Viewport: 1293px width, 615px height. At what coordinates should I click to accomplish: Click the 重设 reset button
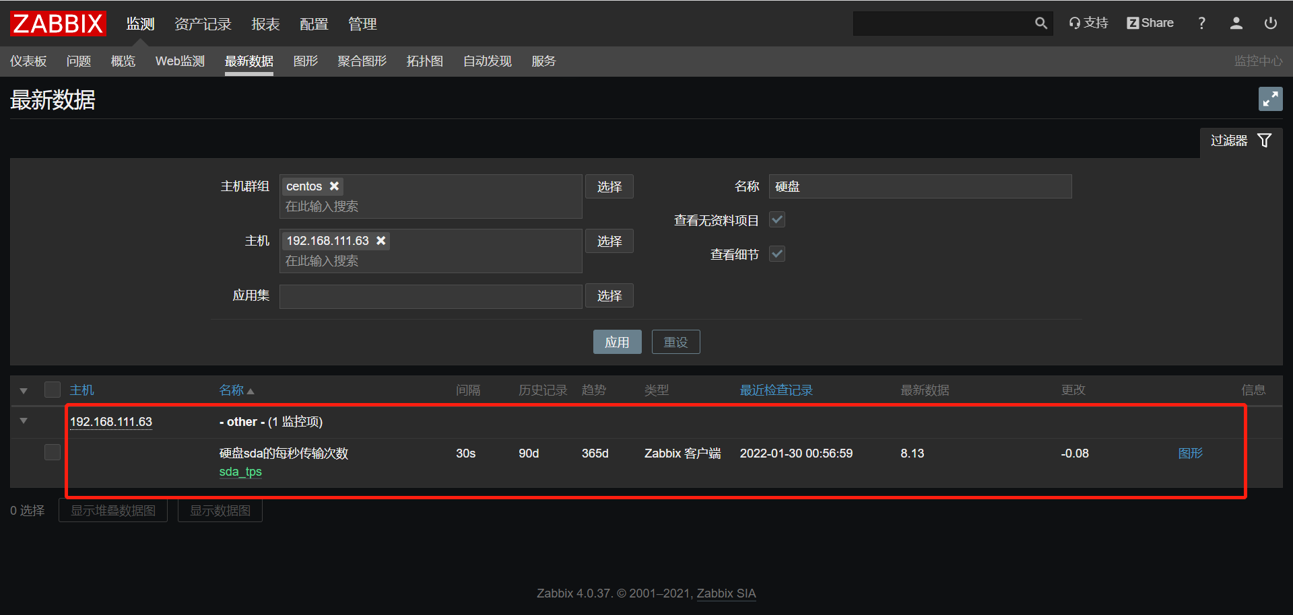675,342
